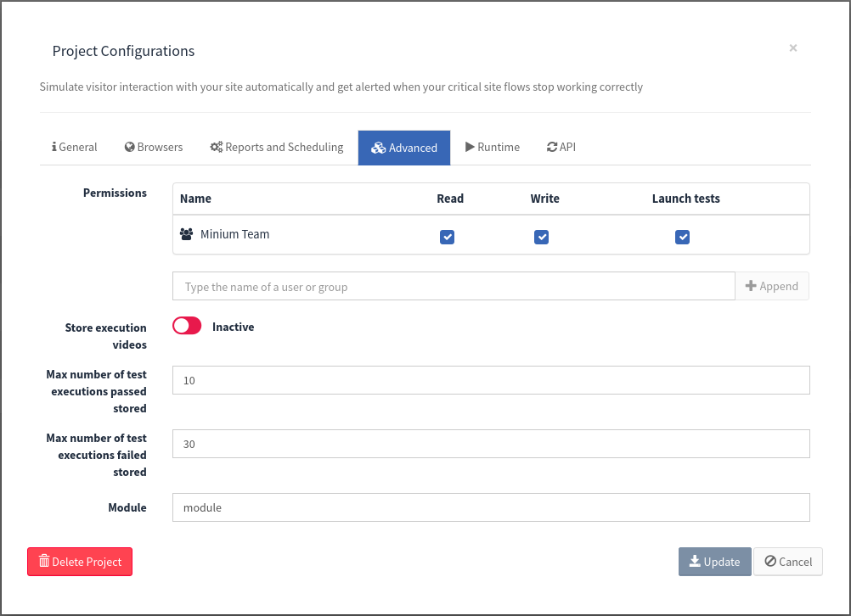Close the Project Configurations dialog
Viewport: 851px width, 616px height.
[793, 48]
